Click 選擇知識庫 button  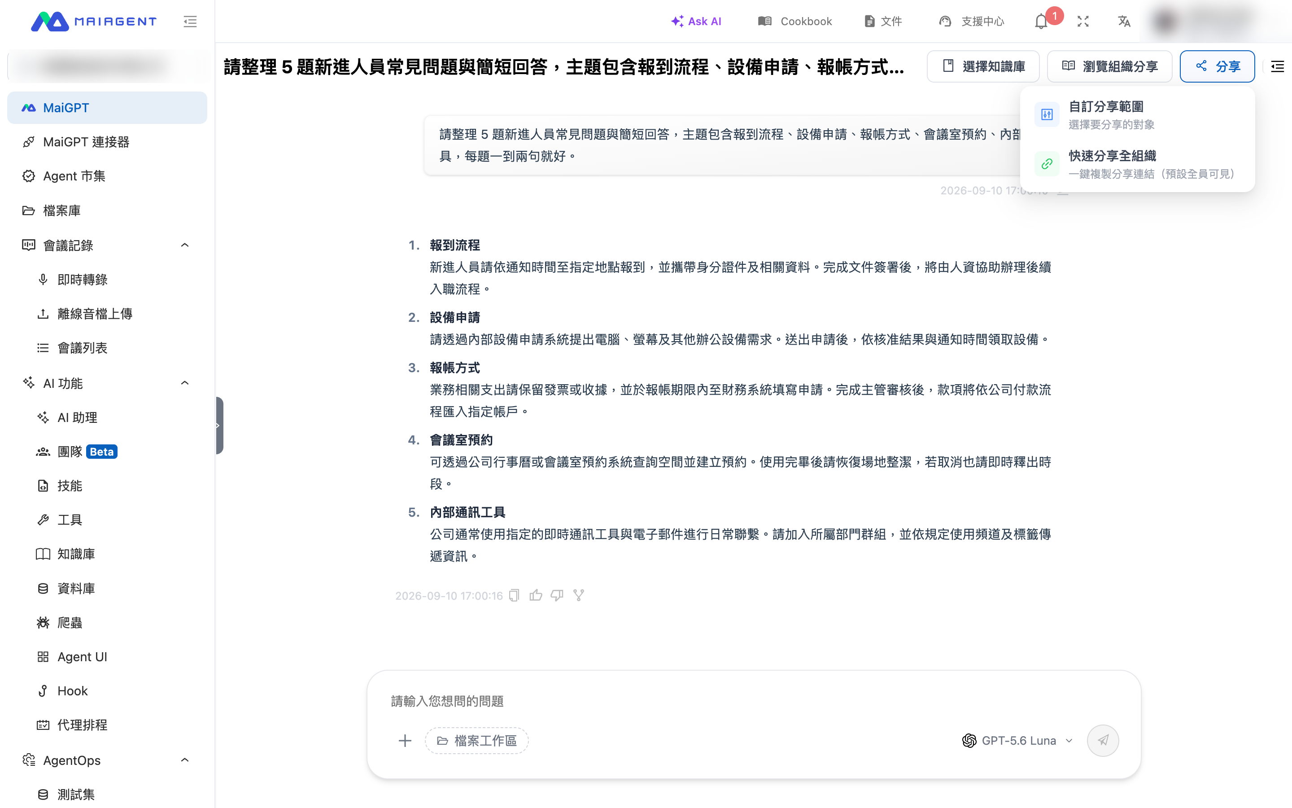[x=983, y=66]
